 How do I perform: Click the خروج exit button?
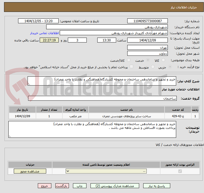(45, 186)
